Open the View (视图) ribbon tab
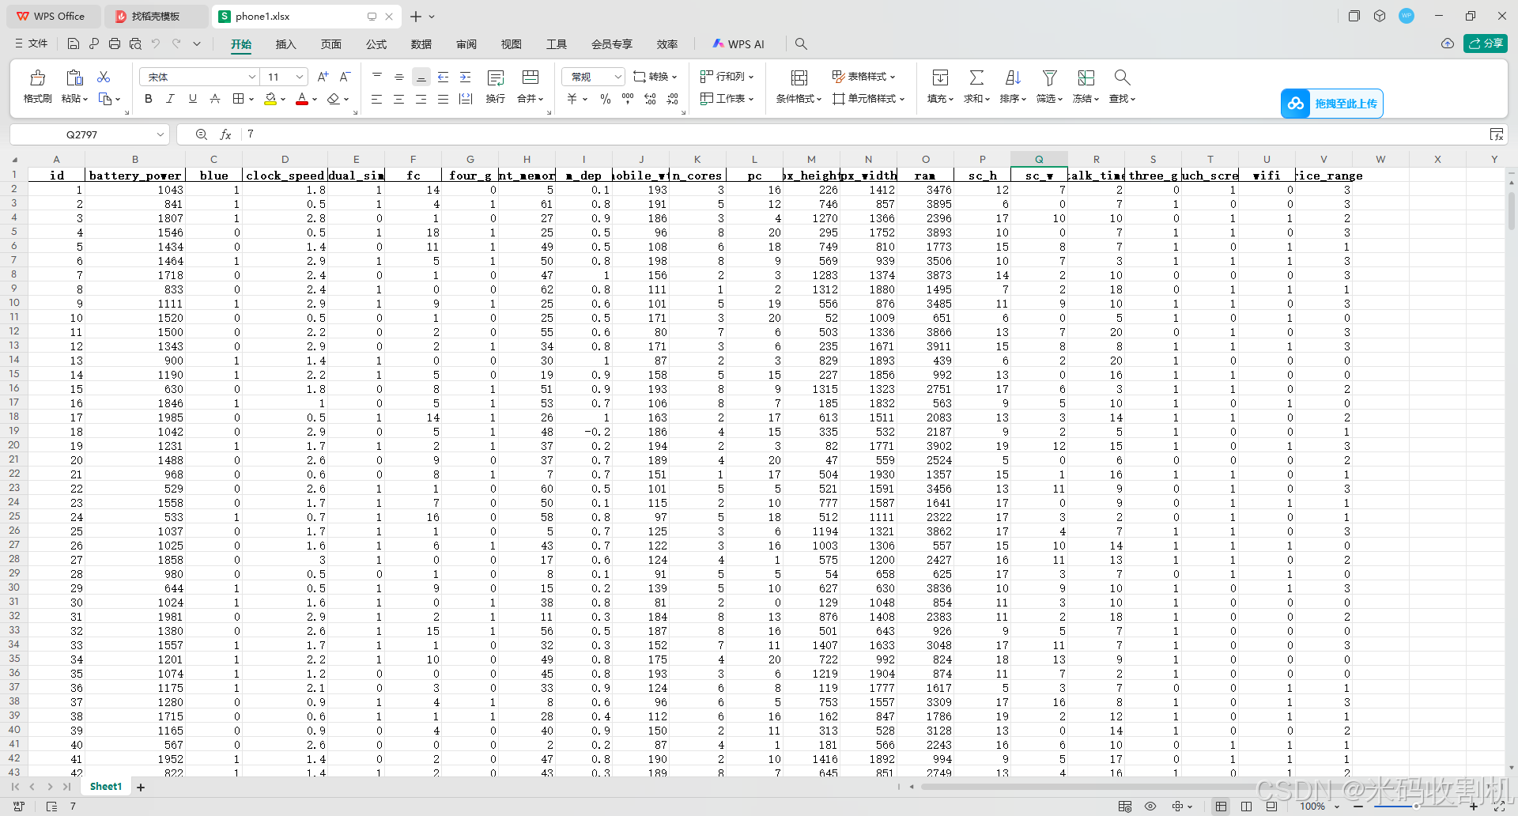The width and height of the screenshot is (1518, 816). point(512,44)
